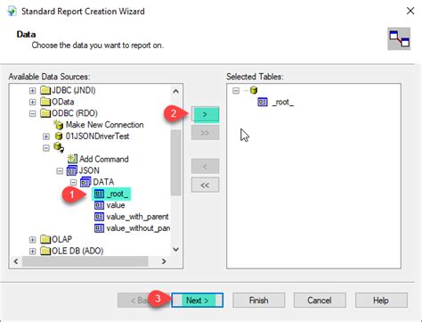This screenshot has height=322, width=422.
Task: Select the value table row
Action: coord(110,205)
